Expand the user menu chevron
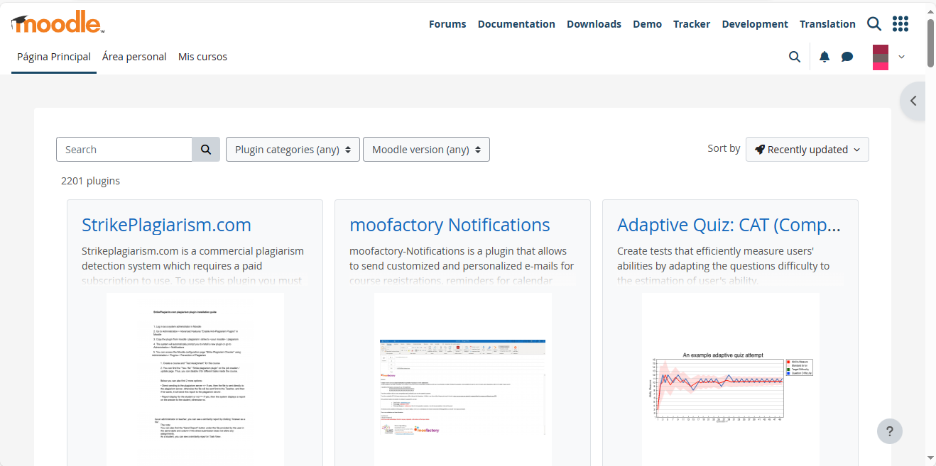This screenshot has height=466, width=936. tap(902, 57)
